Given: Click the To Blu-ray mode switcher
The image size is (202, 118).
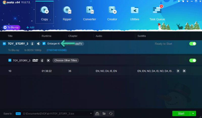Looking at the screenshot, I should 11,27.
